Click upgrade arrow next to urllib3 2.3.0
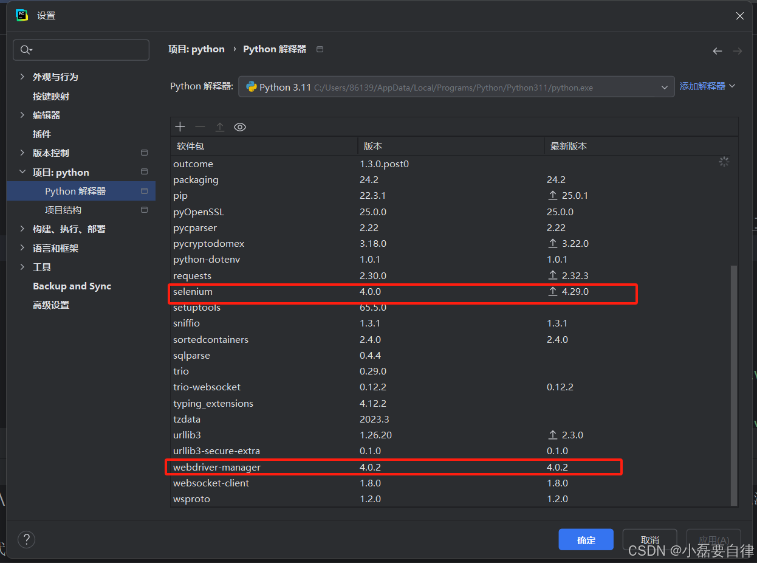This screenshot has width=757, height=563. pos(553,435)
